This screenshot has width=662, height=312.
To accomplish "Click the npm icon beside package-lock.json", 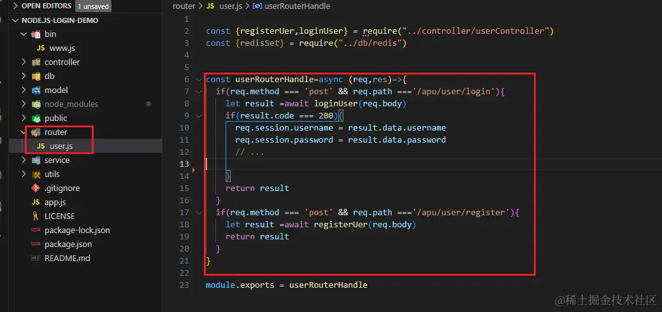I will (36, 230).
